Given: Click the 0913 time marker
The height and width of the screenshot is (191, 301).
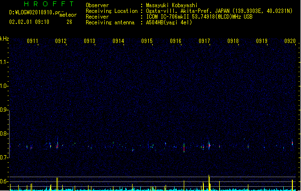Looking at the screenshot, I should tap(89, 41).
